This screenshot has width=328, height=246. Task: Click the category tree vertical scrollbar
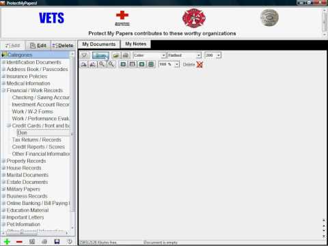[72, 141]
